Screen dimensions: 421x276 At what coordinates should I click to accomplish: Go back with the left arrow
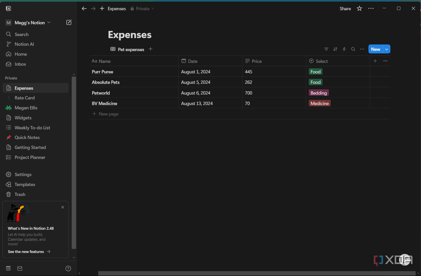click(84, 9)
